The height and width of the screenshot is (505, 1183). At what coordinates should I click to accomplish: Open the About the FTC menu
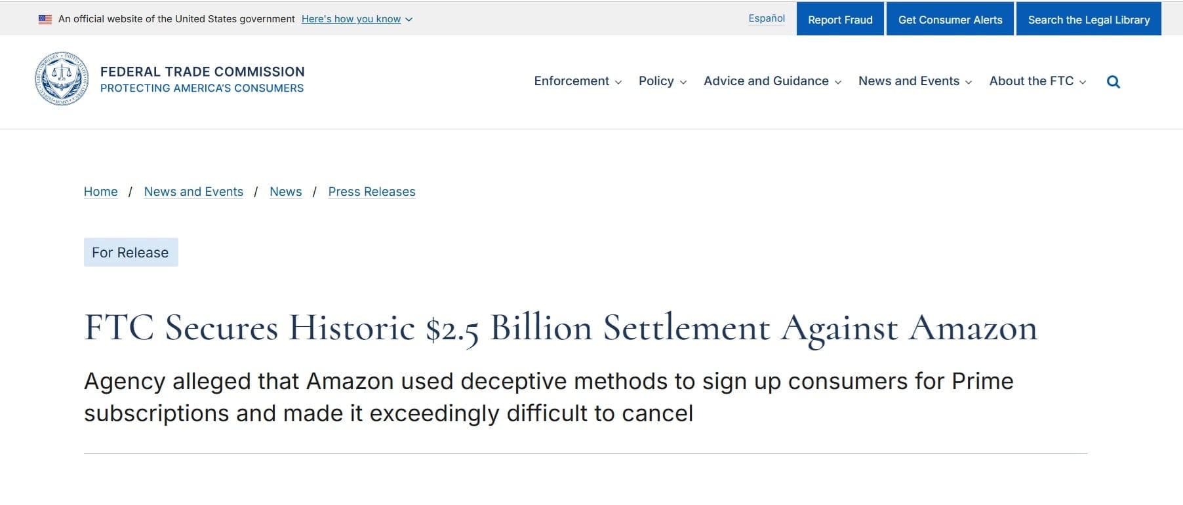tap(1037, 81)
